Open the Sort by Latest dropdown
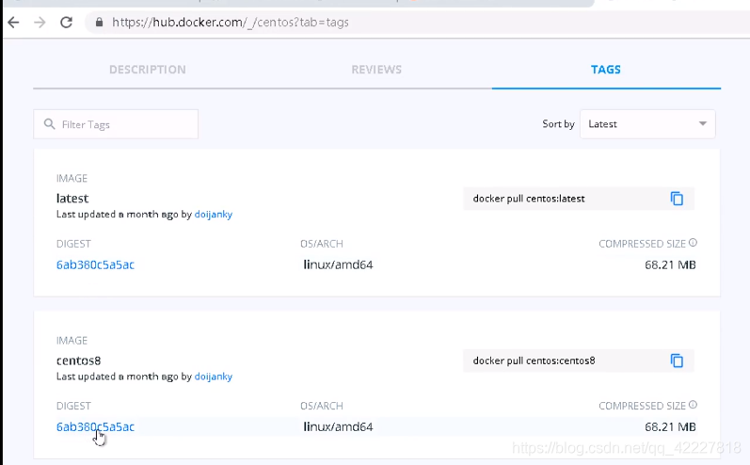 (x=647, y=124)
